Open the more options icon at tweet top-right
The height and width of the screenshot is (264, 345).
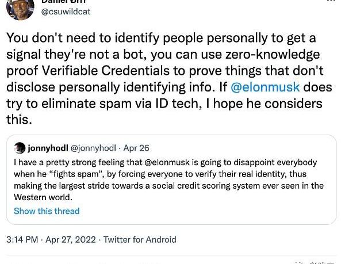(x=332, y=3)
